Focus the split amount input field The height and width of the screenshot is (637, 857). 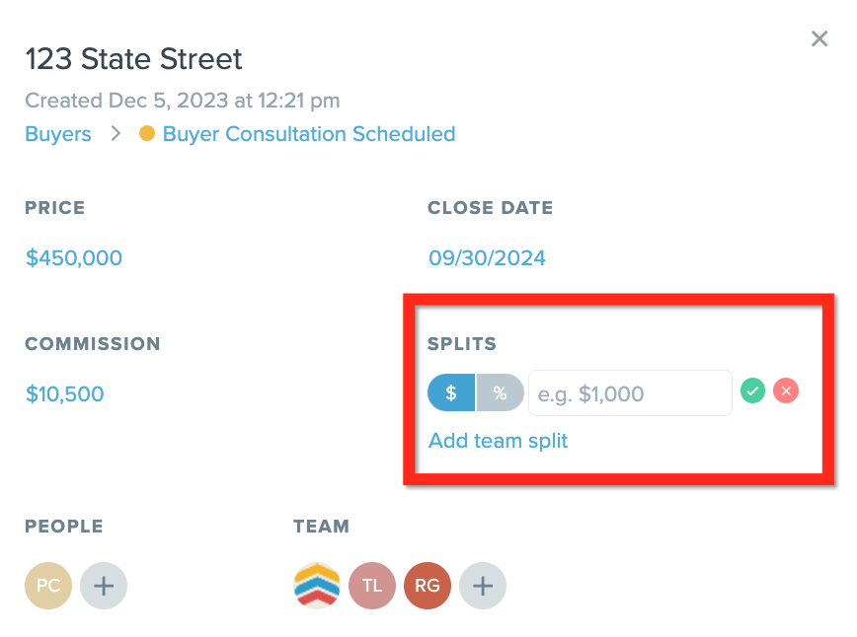[630, 393]
